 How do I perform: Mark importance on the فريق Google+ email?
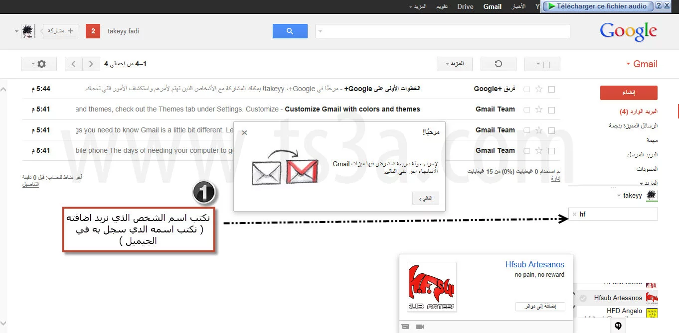[x=526, y=89]
